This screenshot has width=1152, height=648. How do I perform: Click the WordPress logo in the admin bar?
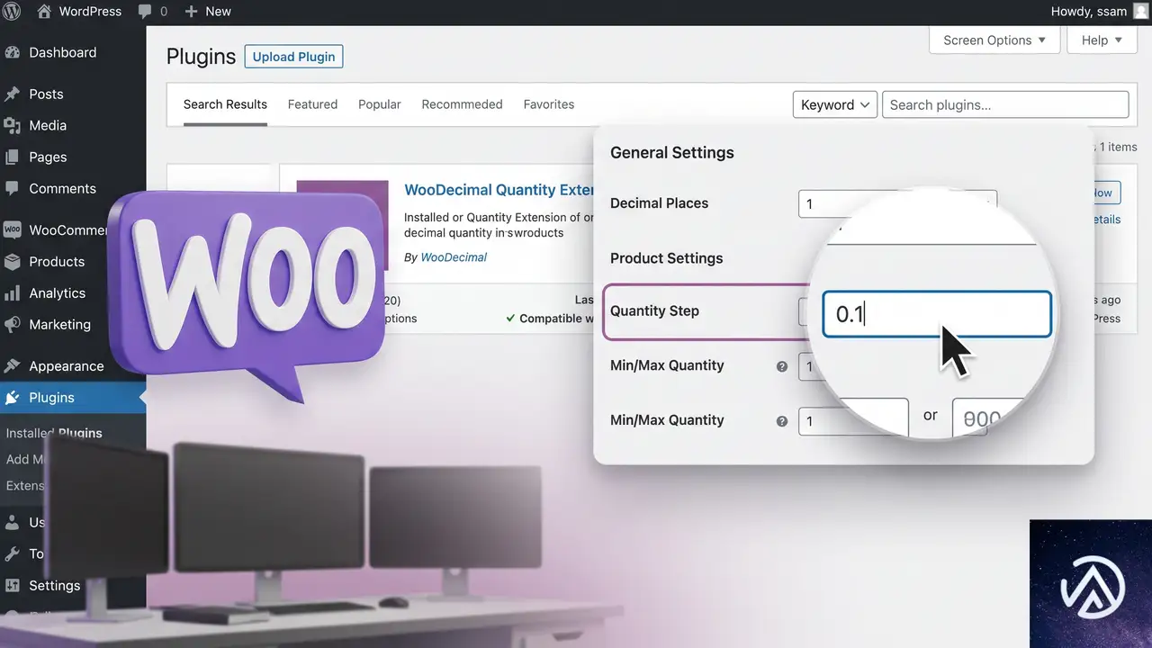point(13,12)
